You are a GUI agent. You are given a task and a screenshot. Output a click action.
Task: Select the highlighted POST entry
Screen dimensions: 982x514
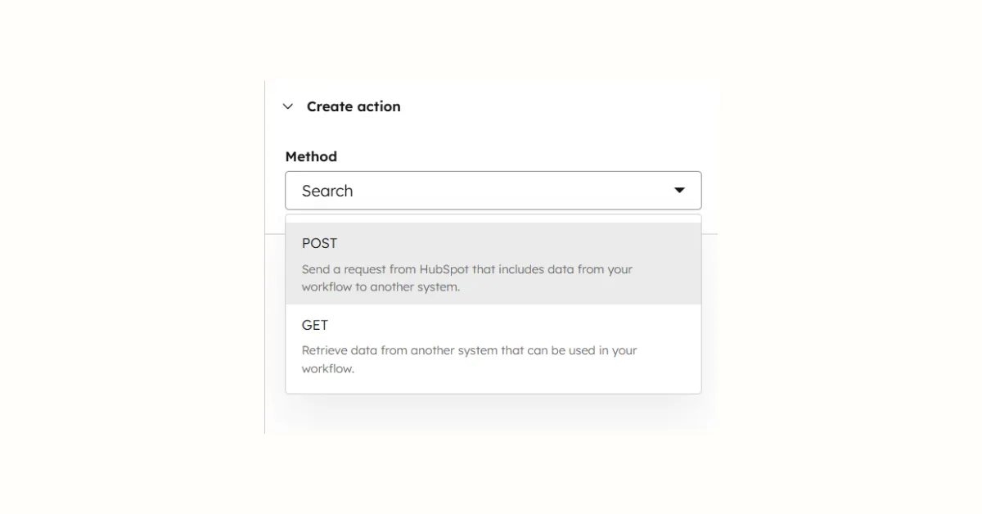(319, 243)
